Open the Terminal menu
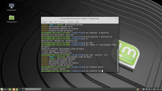The image size is (162, 91). [70, 22]
